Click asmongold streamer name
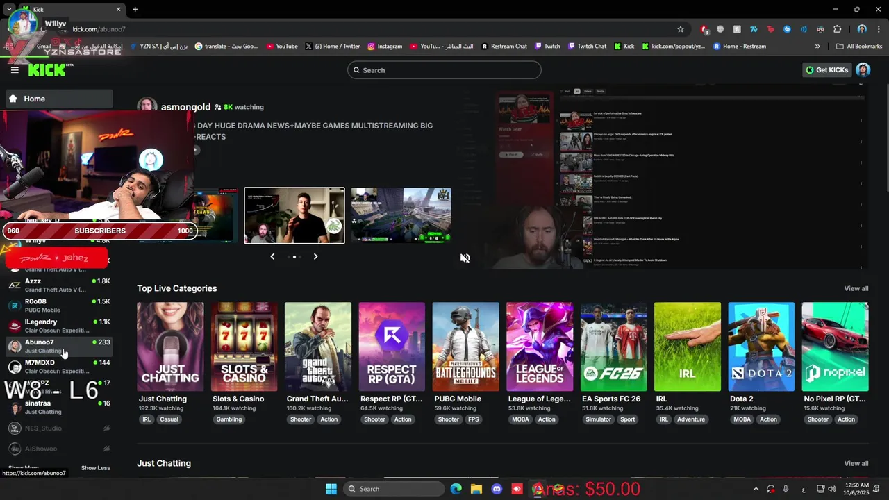This screenshot has width=889, height=500. (x=185, y=107)
